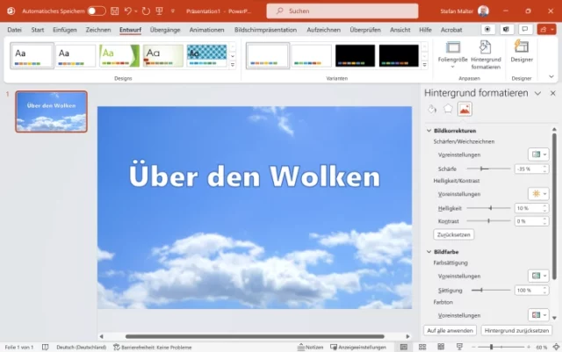562x352 pixels.
Task: Expand the Varianten gallery more arrow
Action: coord(425,65)
